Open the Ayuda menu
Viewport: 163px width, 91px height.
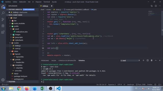pyautogui.click(x=54, y=2)
